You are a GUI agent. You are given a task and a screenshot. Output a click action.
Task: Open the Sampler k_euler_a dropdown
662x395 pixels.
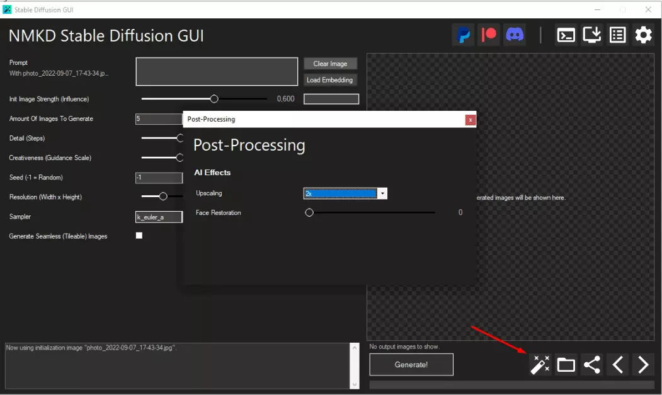(x=159, y=217)
